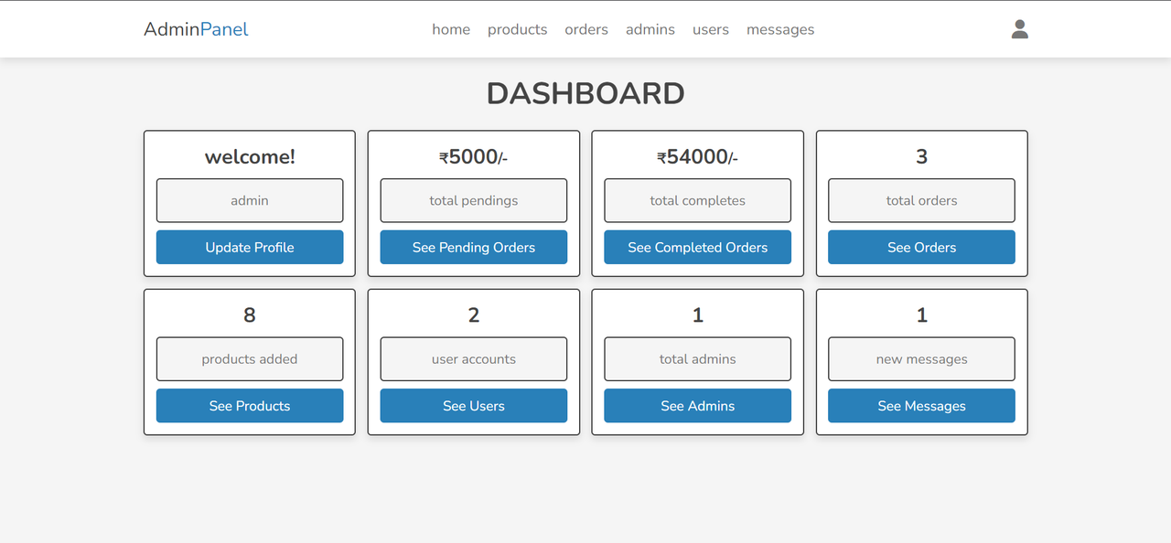
Task: Go to AdminPanel logo link
Action: coord(196,29)
